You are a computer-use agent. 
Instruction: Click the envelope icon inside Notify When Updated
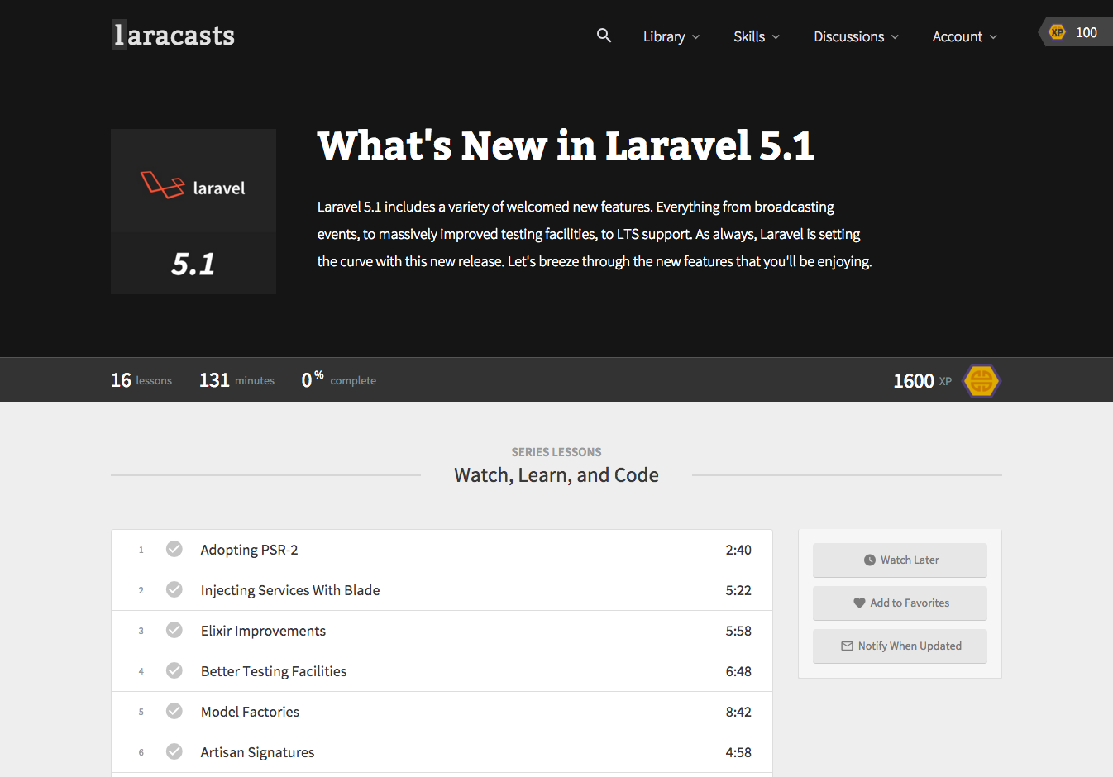pos(848,646)
